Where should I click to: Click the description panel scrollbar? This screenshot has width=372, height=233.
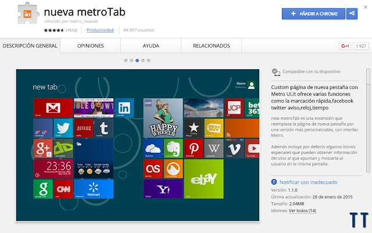pyautogui.click(x=368, y=121)
